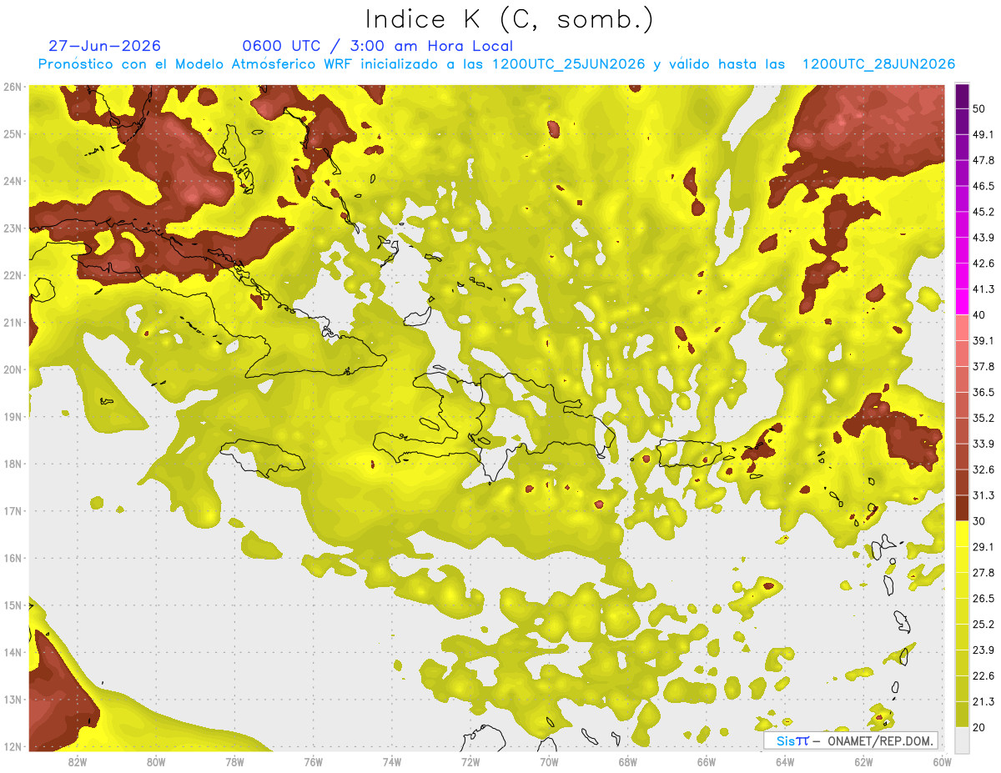Image resolution: width=1001 pixels, height=773 pixels.
Task: Click the '80W' longitude label
Action: tap(156, 761)
